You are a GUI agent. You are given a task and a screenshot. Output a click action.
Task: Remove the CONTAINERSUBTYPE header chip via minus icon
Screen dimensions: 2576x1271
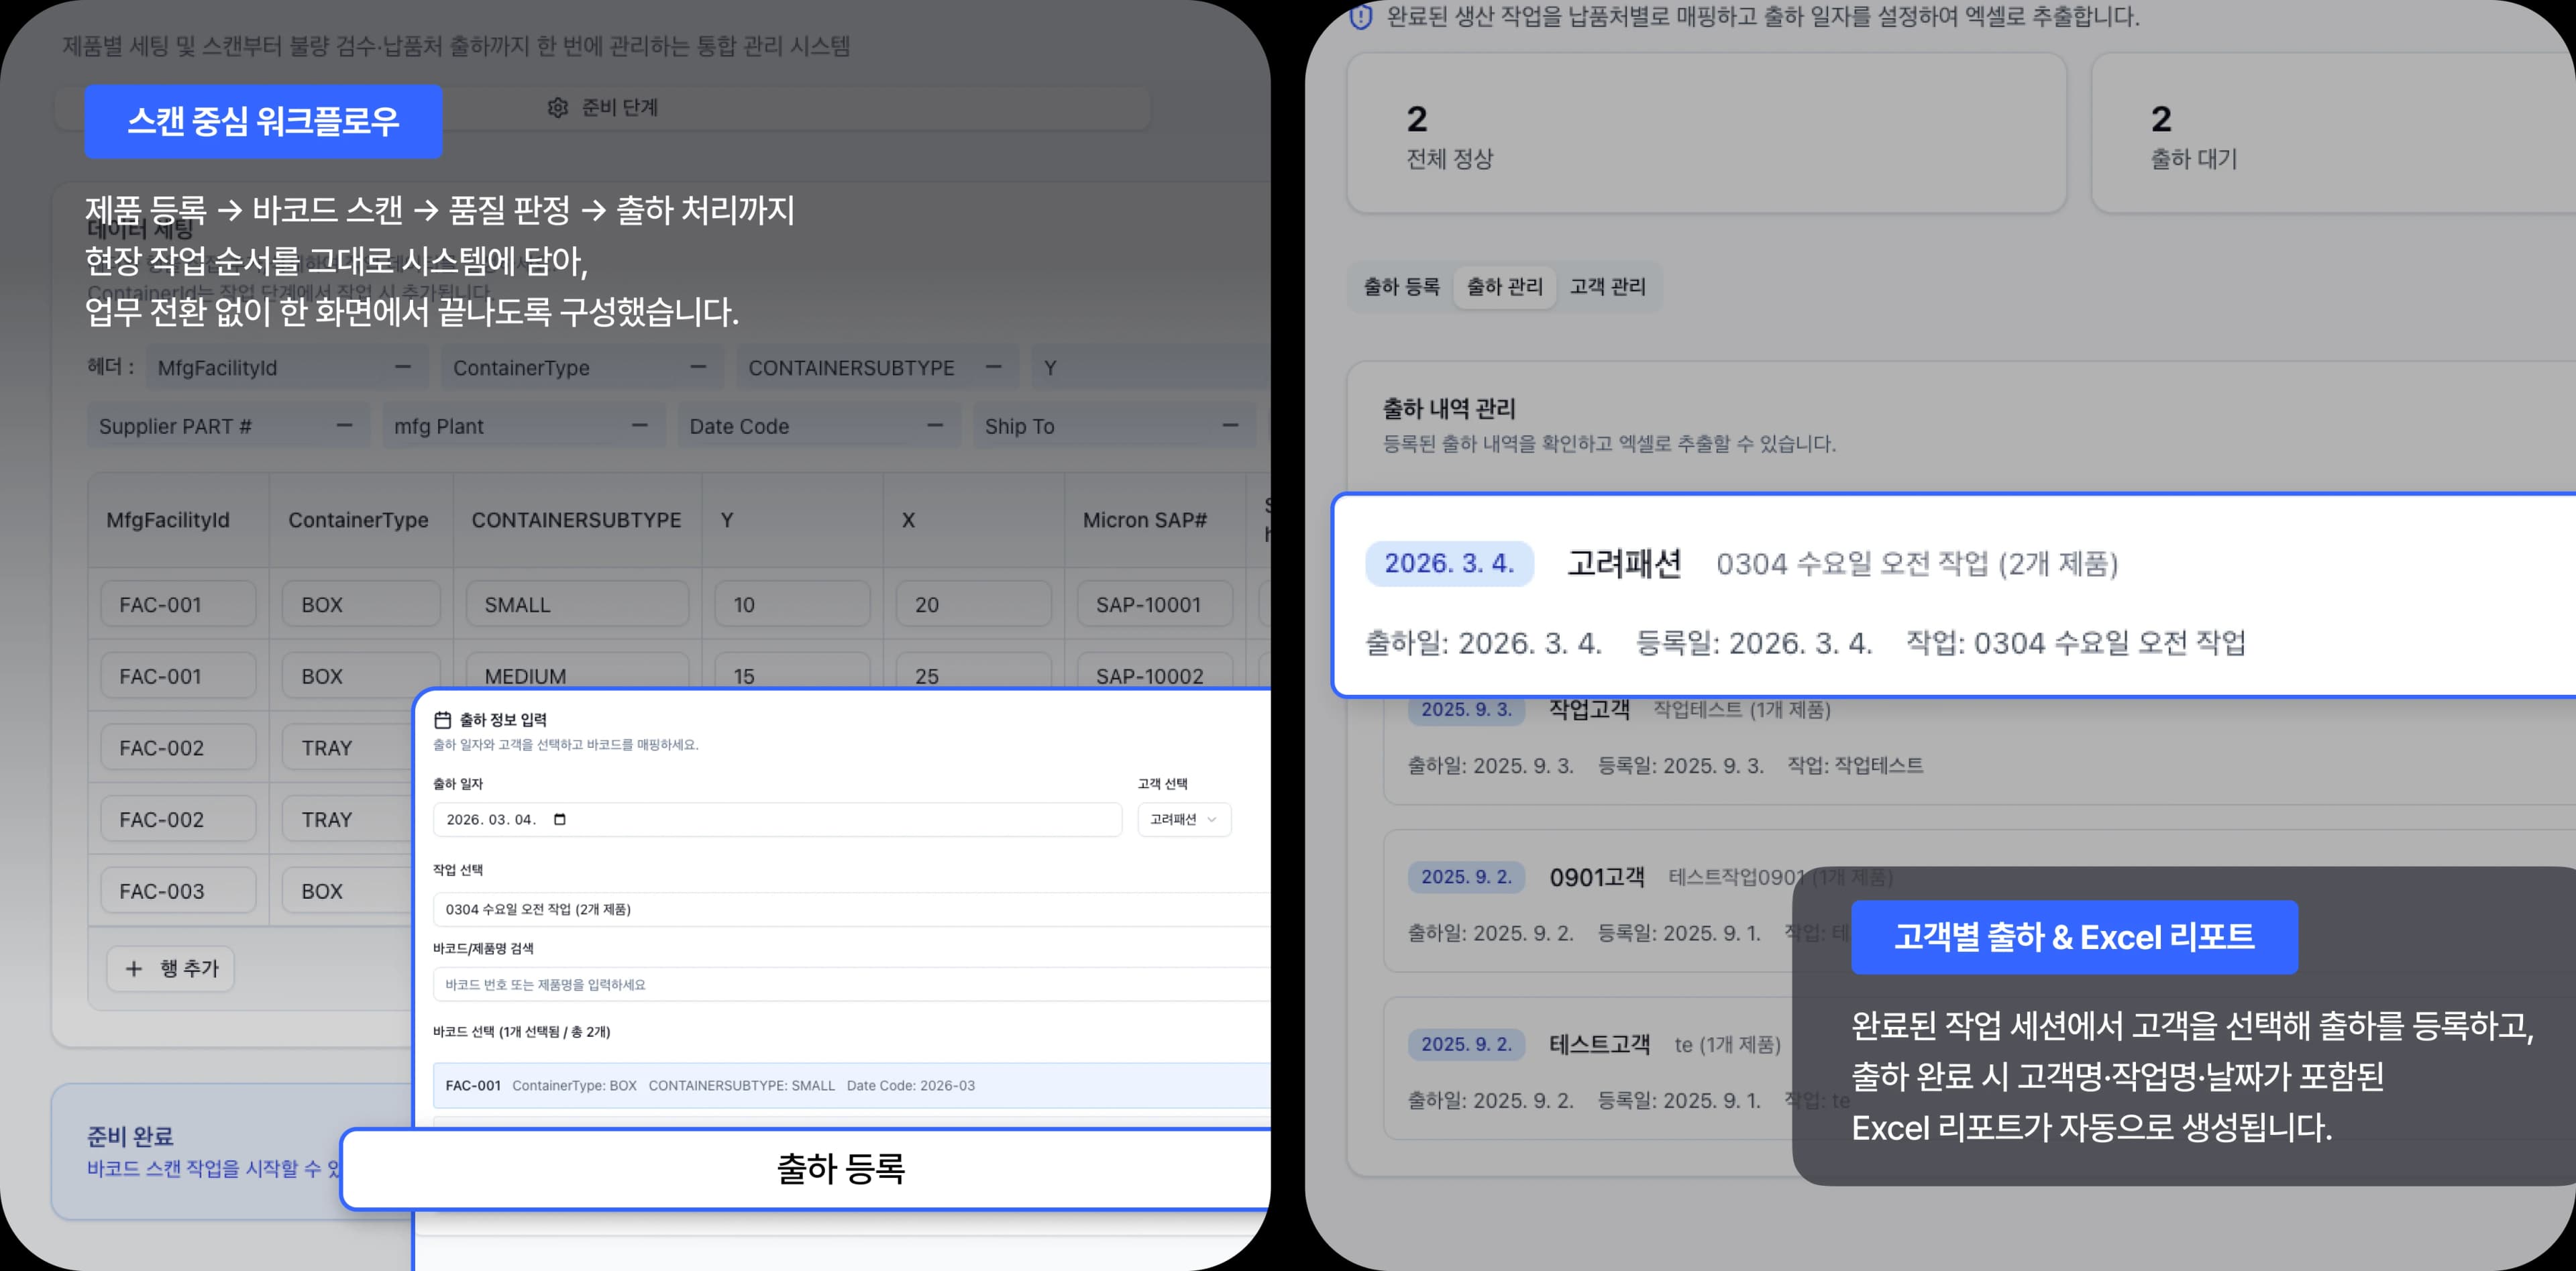[x=993, y=367]
